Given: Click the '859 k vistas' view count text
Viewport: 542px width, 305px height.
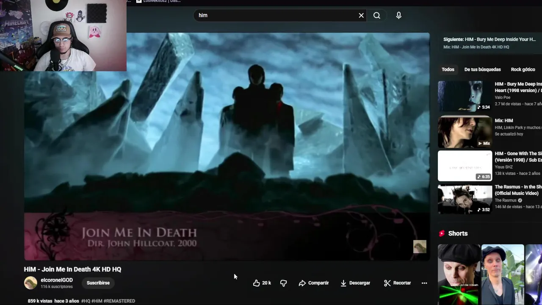Looking at the screenshot, I should (40, 301).
